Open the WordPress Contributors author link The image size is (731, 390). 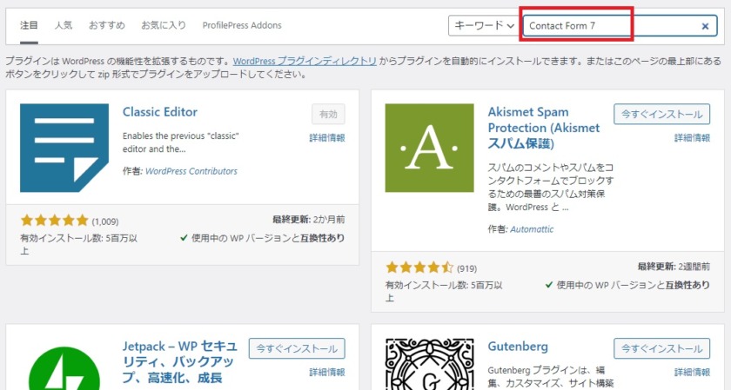coord(191,171)
